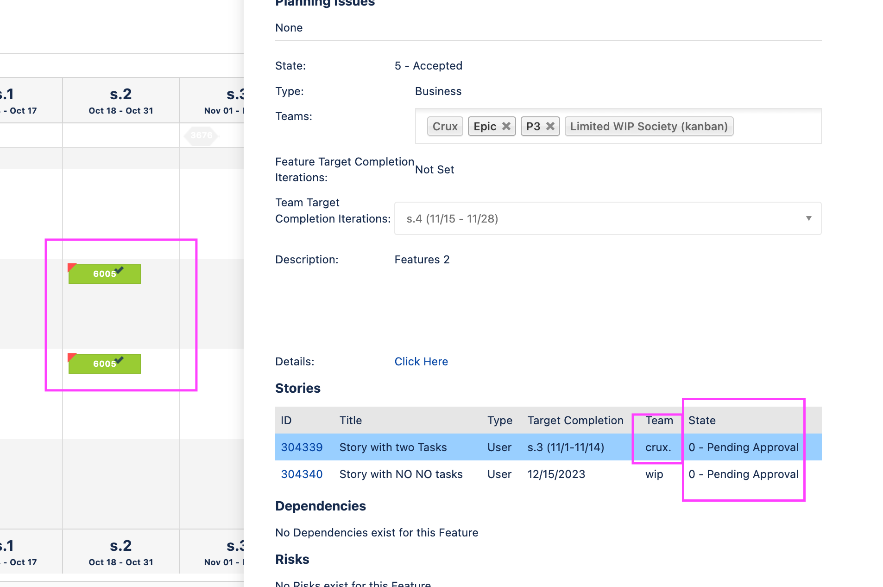The width and height of the screenshot is (883, 587).
Task: Remove the Epic team tag via its X
Action: [506, 126]
